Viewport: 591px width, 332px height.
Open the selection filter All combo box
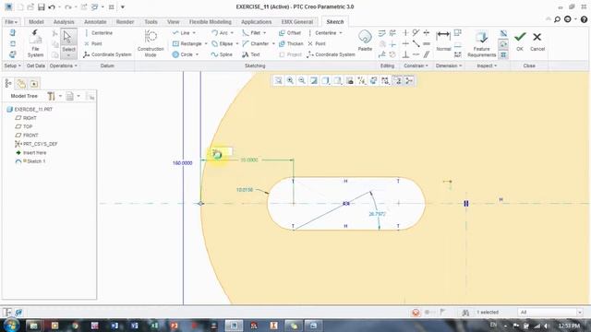(x=550, y=313)
